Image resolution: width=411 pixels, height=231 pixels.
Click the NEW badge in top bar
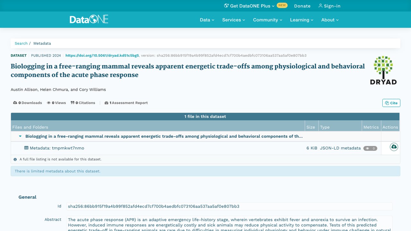[282, 5]
